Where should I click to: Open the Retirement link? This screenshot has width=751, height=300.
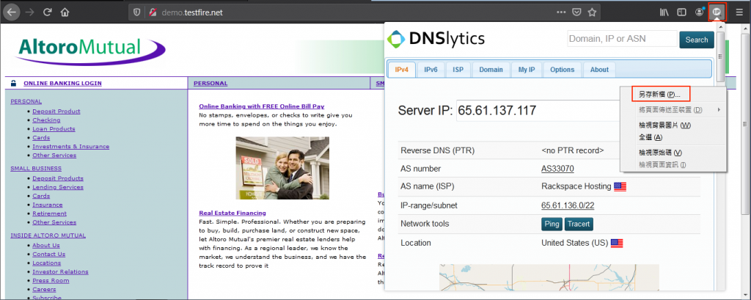(x=49, y=213)
